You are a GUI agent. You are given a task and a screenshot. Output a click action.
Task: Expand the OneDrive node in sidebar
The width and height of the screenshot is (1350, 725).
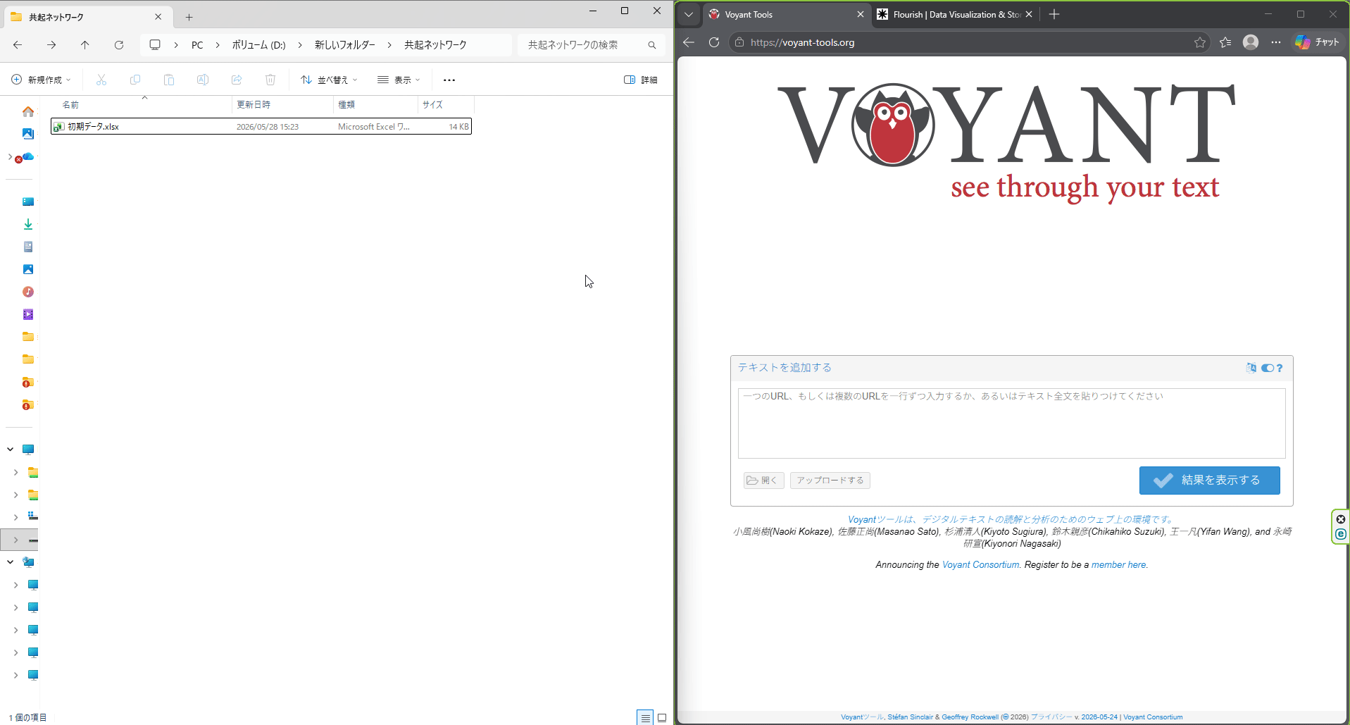10,156
